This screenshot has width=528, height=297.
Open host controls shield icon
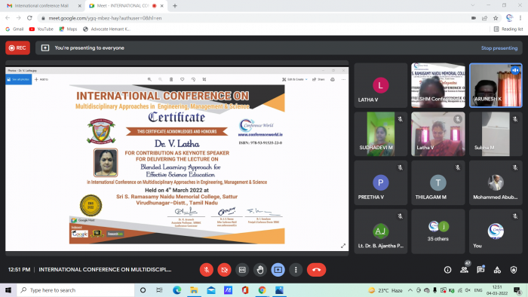514,270
